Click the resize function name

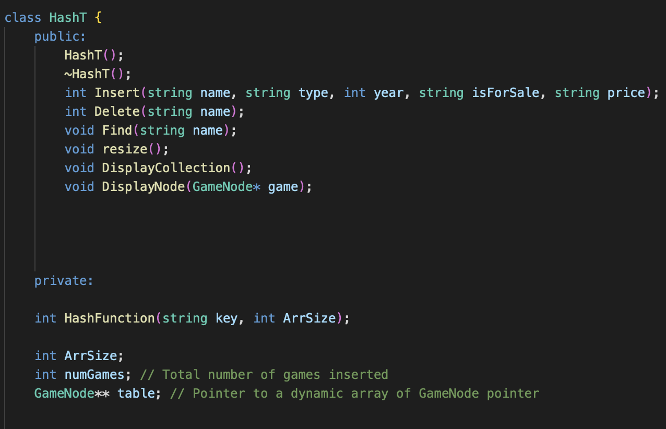124,149
